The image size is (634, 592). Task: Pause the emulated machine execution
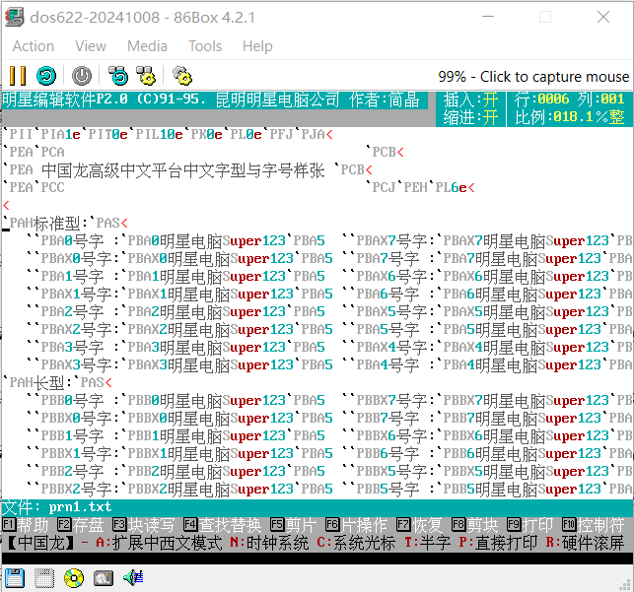click(17, 76)
